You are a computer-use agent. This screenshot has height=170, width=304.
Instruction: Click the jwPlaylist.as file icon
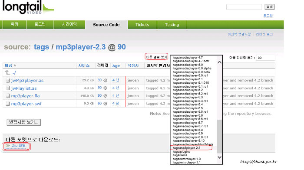pyautogui.click(x=7, y=88)
